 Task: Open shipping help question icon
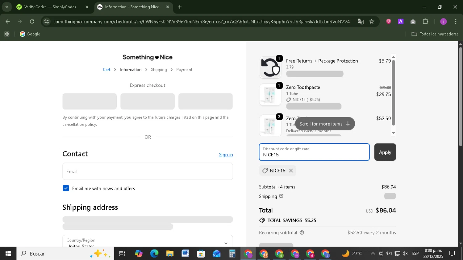[281, 196]
